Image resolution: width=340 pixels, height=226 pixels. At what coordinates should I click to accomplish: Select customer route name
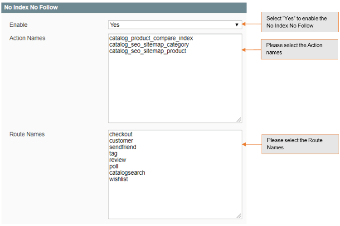tap(121, 141)
